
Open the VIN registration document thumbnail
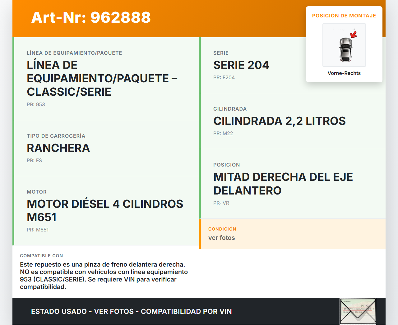[x=358, y=311]
